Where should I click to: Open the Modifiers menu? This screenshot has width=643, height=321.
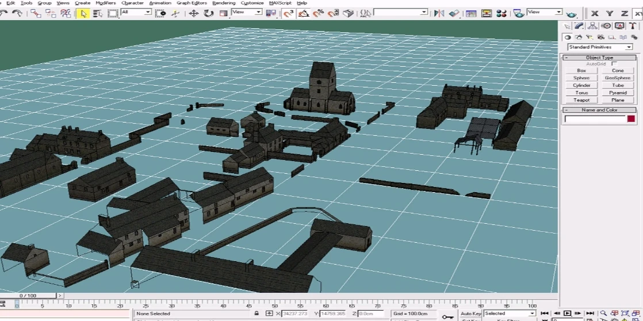click(105, 3)
